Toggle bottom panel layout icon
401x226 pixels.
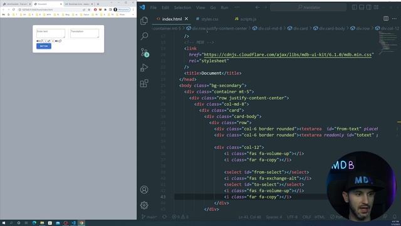362,7
